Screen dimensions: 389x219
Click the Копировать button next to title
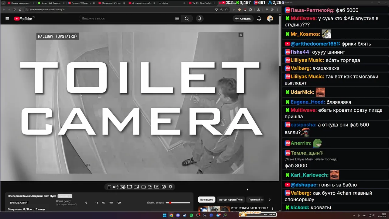(x=65, y=196)
